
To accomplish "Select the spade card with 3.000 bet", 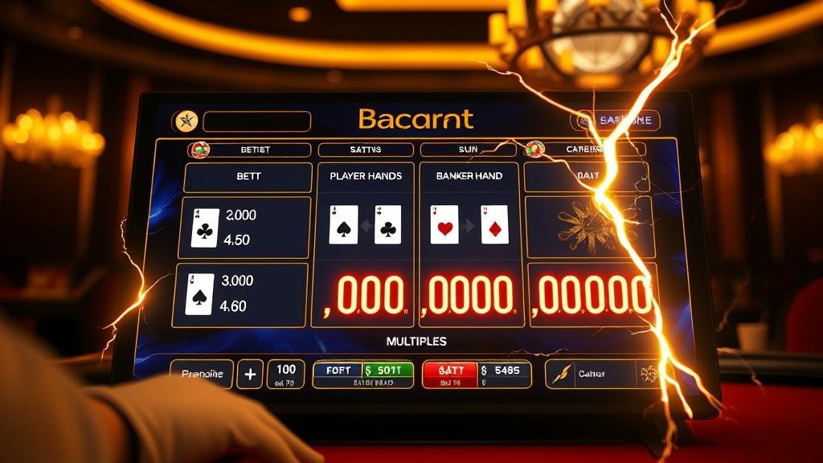I will coord(200,294).
